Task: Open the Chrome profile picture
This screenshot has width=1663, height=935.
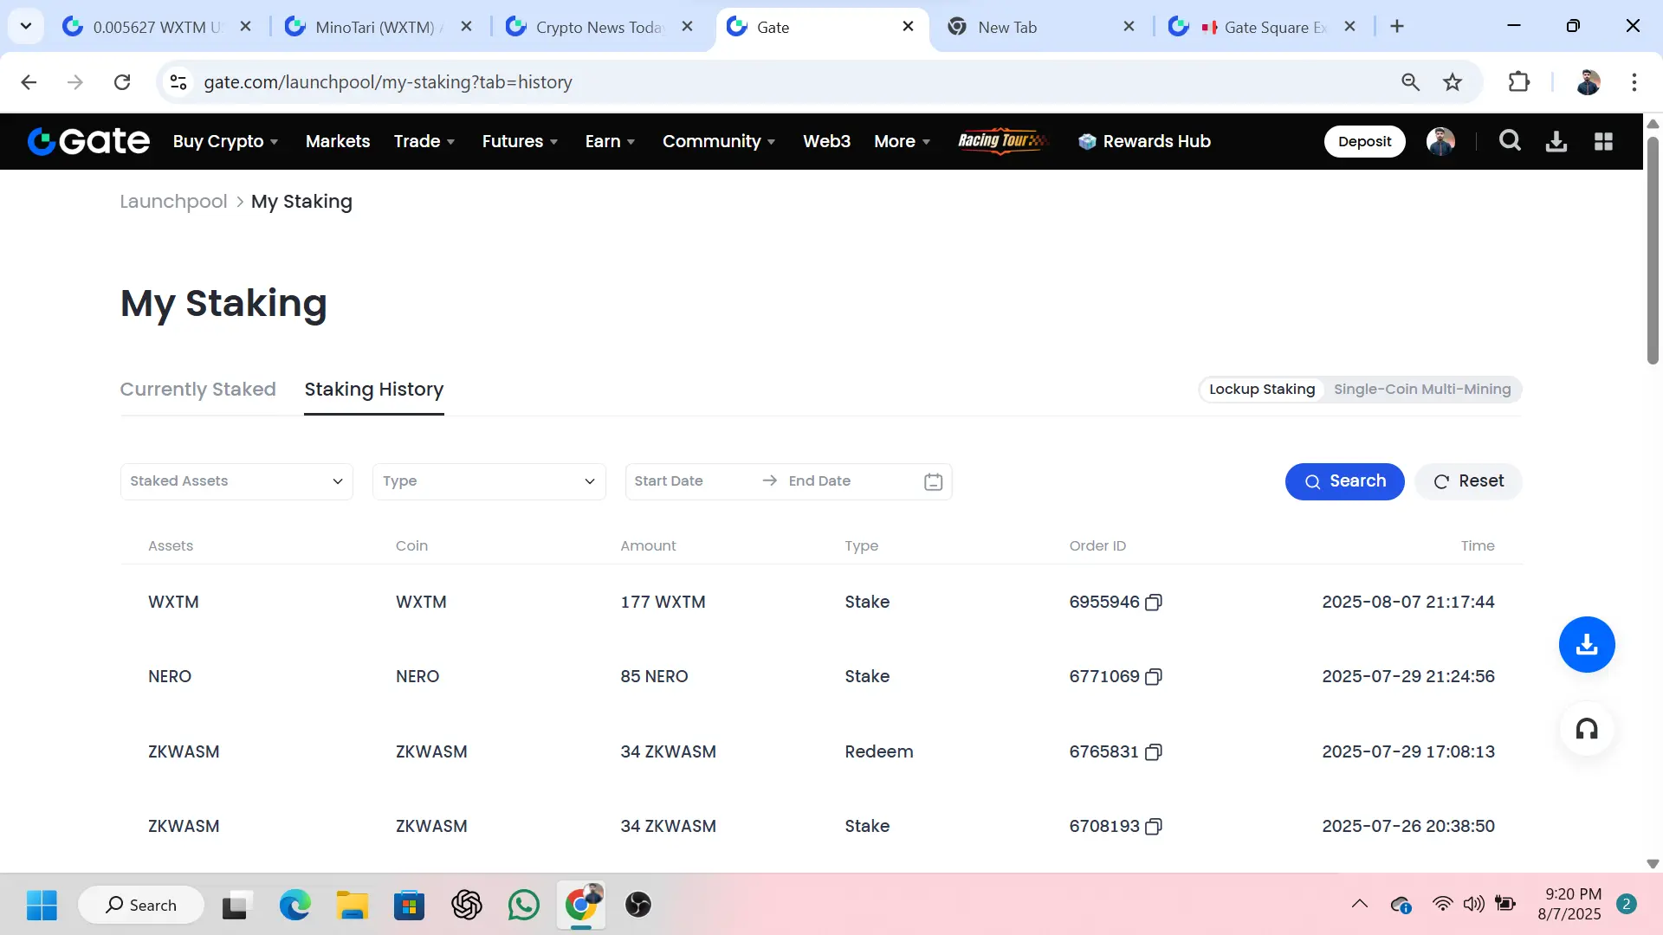Action: click(1589, 82)
